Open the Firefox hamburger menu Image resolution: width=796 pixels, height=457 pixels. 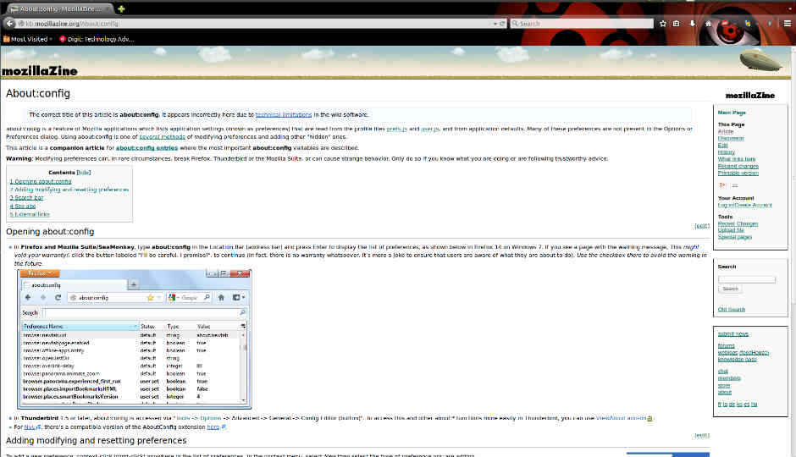pos(787,24)
